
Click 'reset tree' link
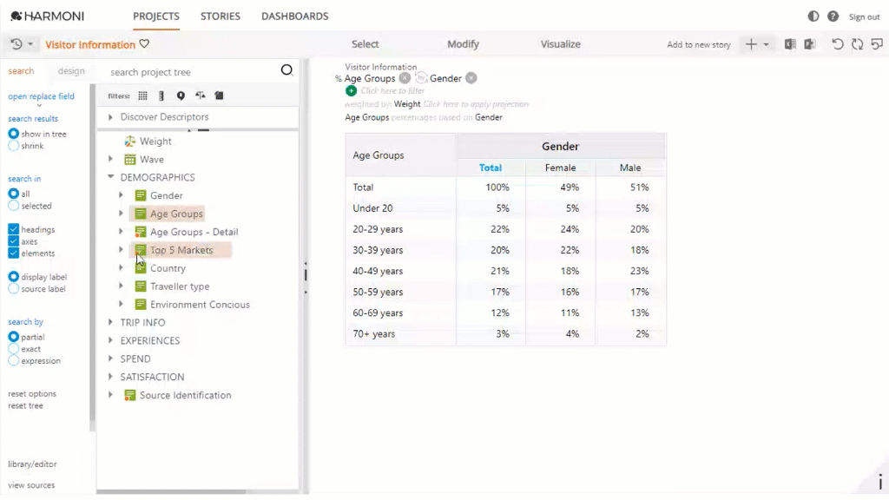pos(25,405)
